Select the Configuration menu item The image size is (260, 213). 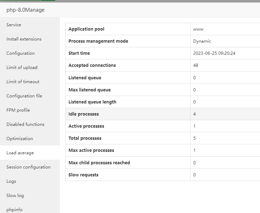[21, 53]
